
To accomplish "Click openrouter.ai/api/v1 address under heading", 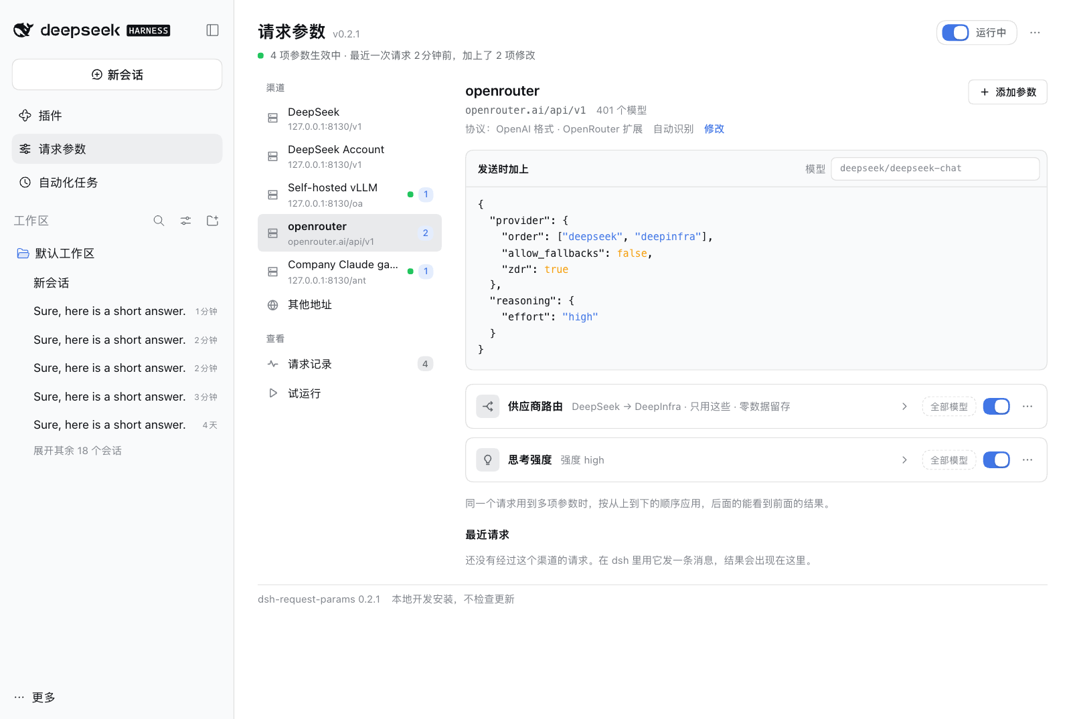I will pyautogui.click(x=525, y=110).
